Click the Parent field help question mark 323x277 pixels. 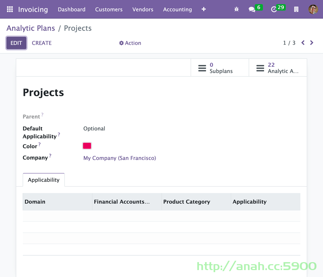42,114
